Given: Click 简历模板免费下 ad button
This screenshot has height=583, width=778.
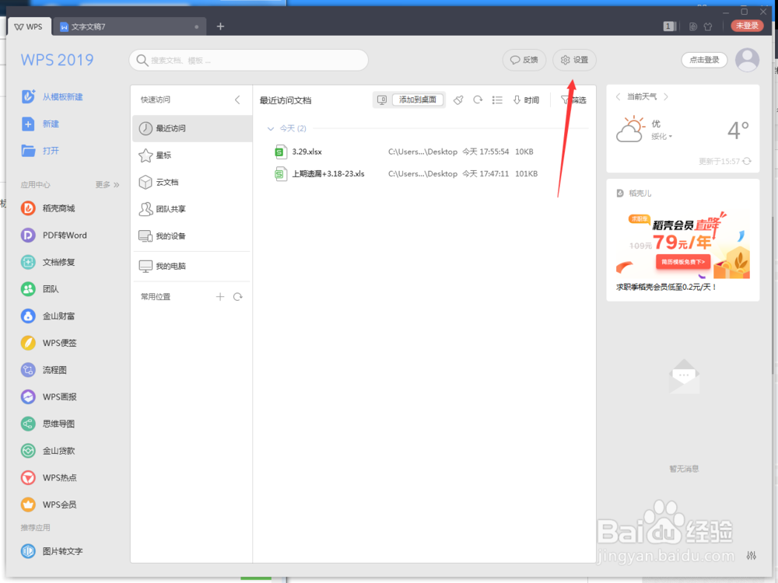Looking at the screenshot, I should click(683, 262).
